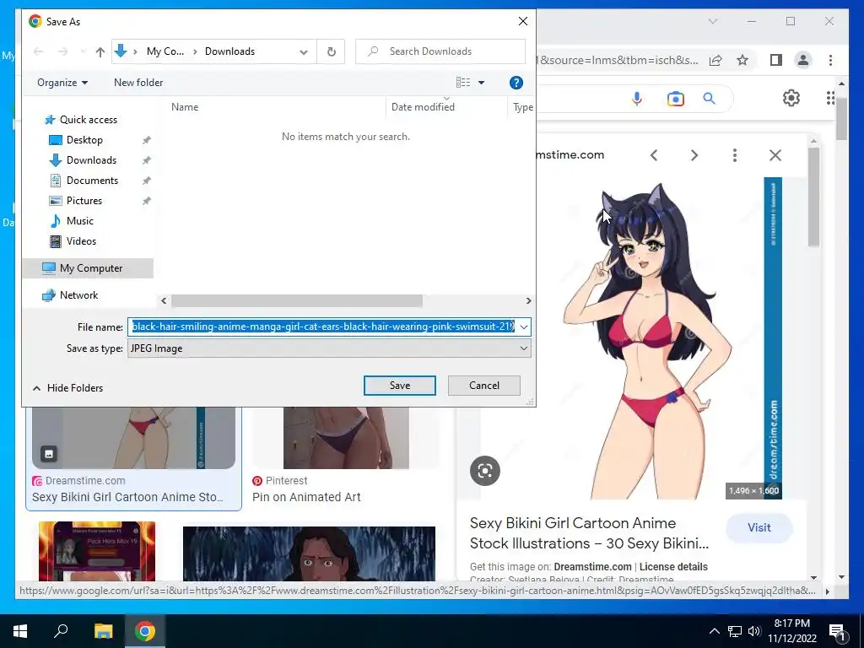Create a New folder
This screenshot has width=864, height=648.
point(138,83)
